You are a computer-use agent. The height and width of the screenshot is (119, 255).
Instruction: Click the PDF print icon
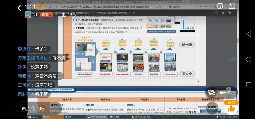229,13
